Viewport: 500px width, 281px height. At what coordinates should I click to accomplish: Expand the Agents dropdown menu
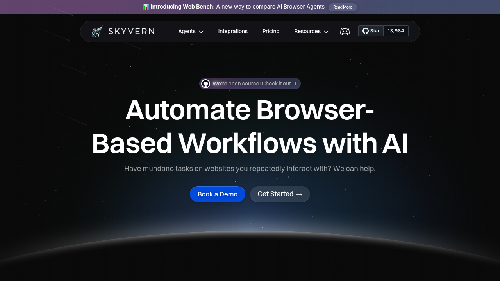pyautogui.click(x=187, y=31)
